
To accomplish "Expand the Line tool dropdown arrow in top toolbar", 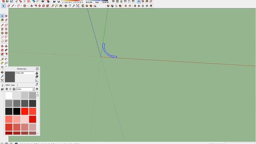I will pyautogui.click(x=16, y=6).
